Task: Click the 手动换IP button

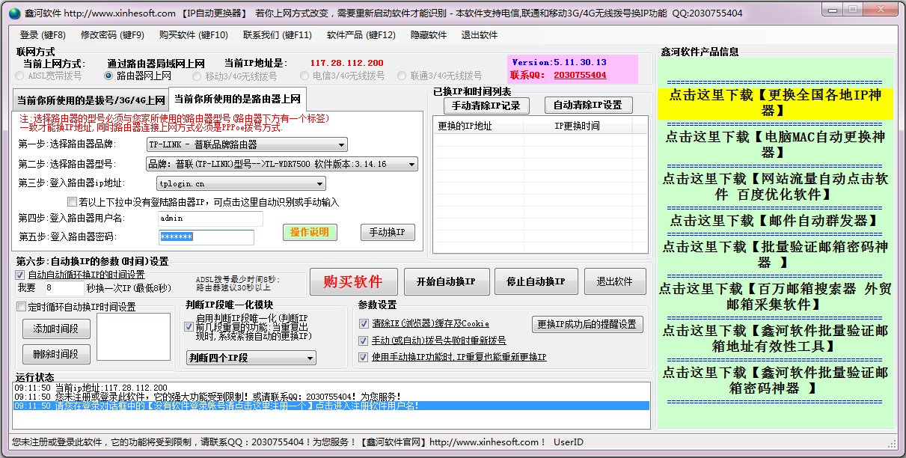Action: 388,232
